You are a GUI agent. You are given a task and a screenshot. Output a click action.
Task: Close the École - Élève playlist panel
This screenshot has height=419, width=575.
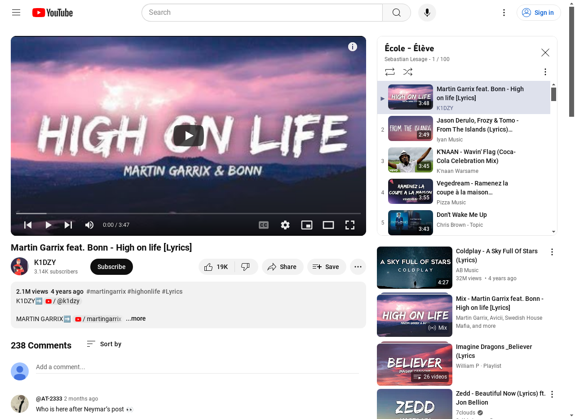coord(545,53)
